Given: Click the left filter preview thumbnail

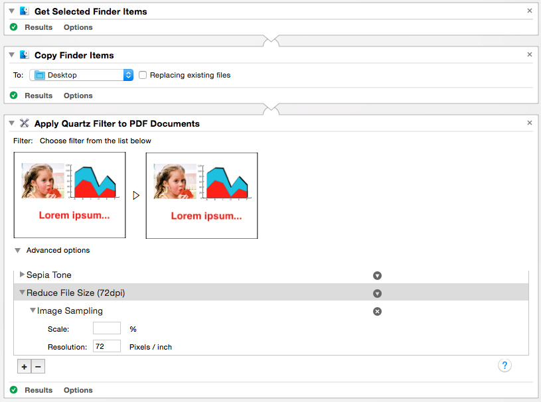Looking at the screenshot, I should click(x=70, y=195).
